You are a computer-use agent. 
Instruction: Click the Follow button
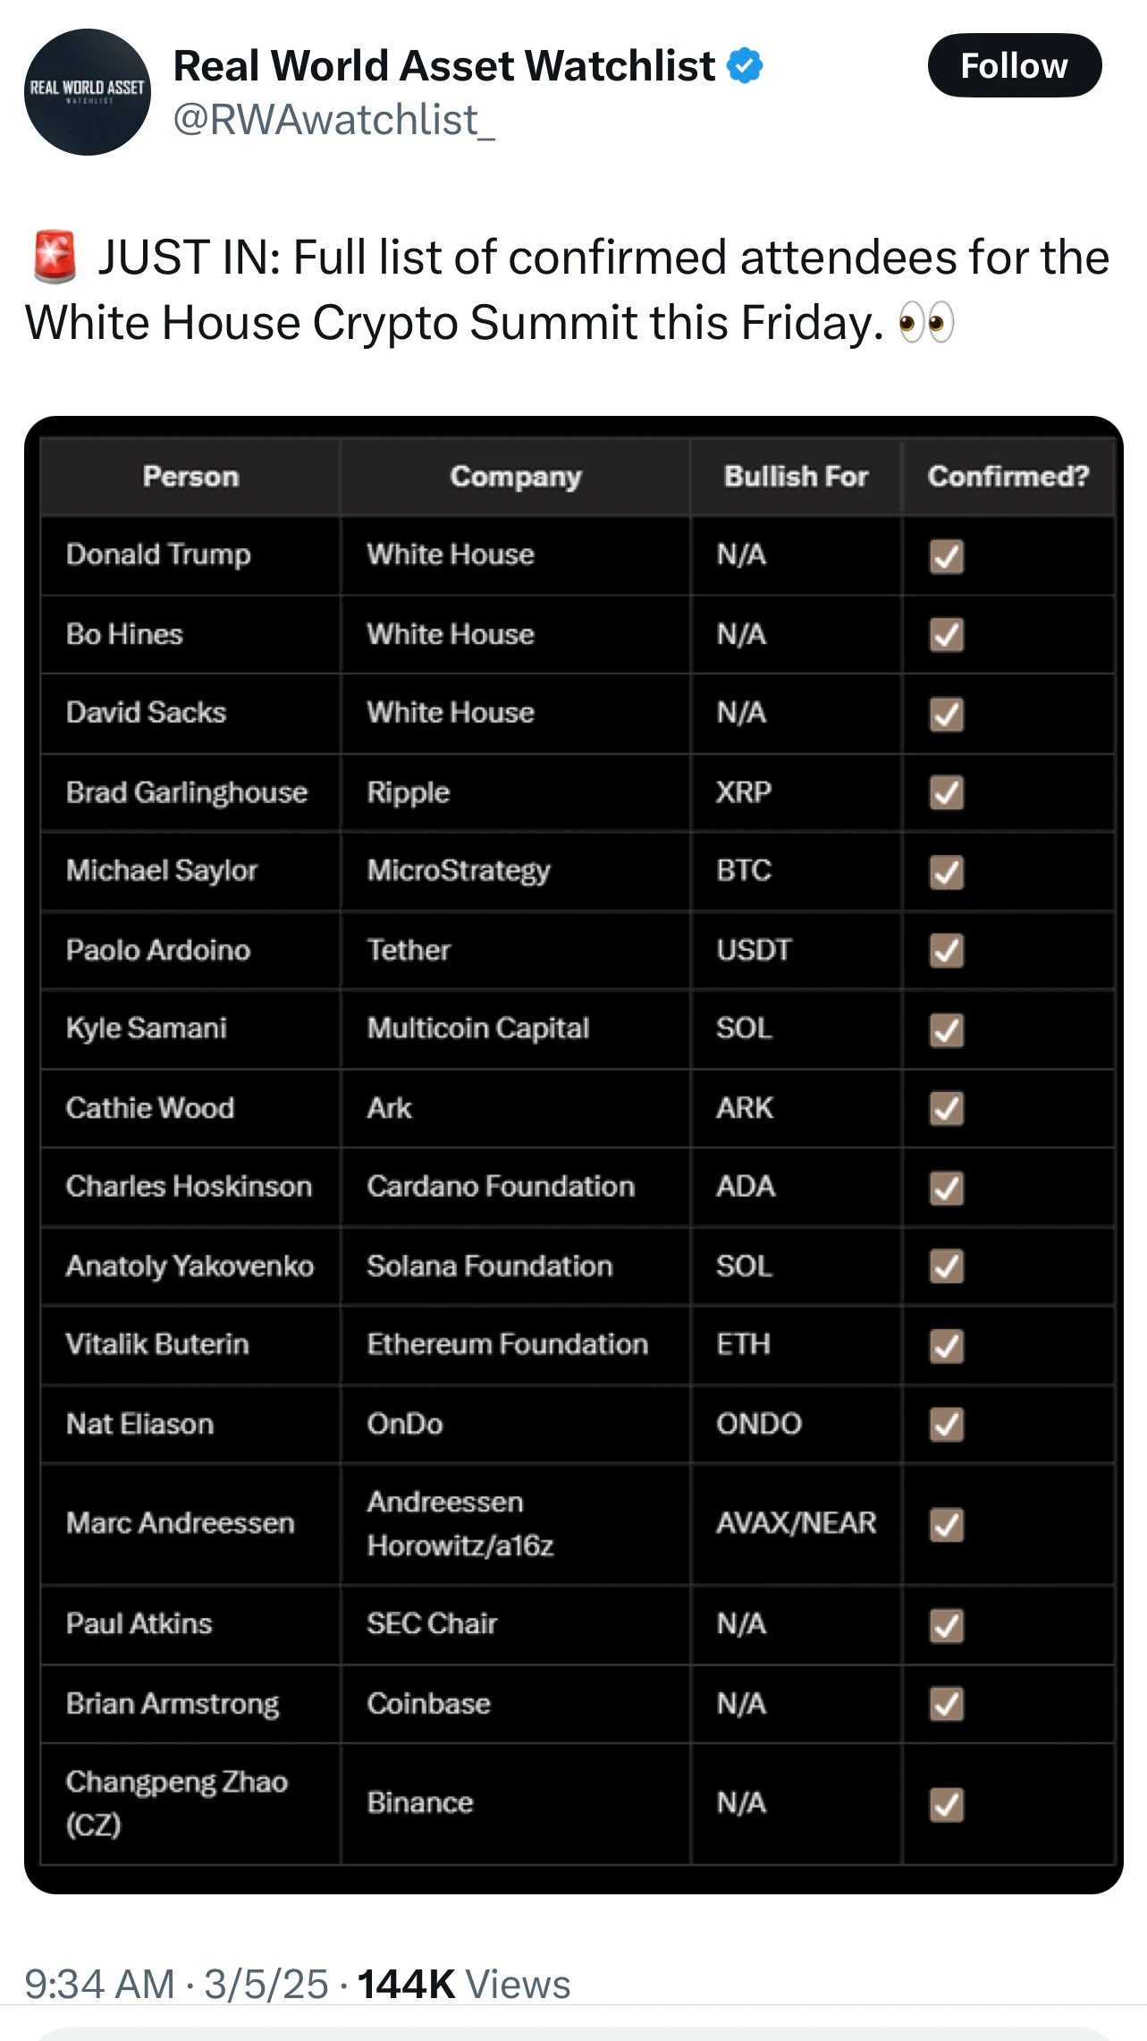coord(1015,65)
